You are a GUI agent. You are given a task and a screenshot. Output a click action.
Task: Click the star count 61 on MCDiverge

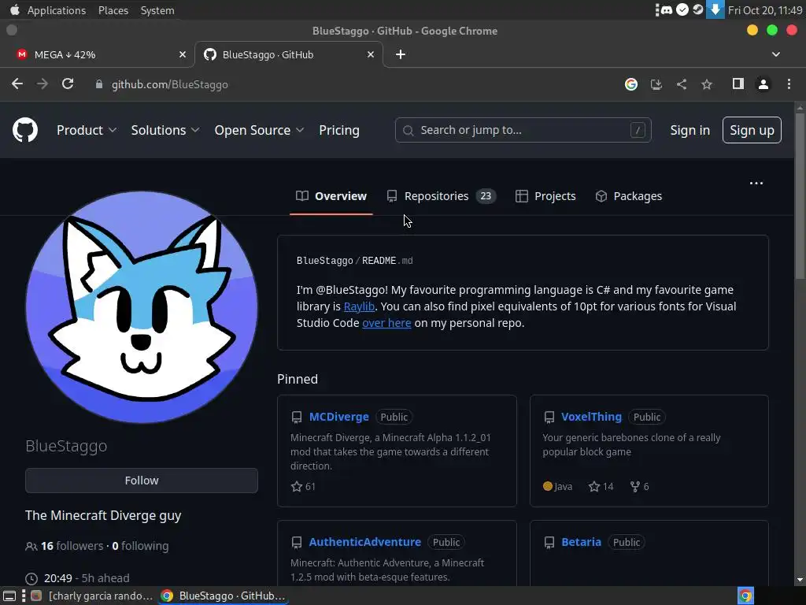pyautogui.click(x=303, y=487)
